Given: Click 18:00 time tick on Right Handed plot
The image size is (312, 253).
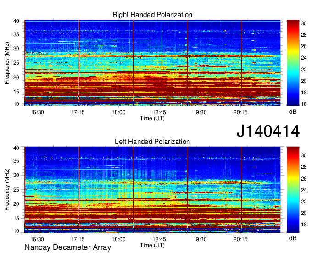Looking at the screenshot, I should [118, 112].
